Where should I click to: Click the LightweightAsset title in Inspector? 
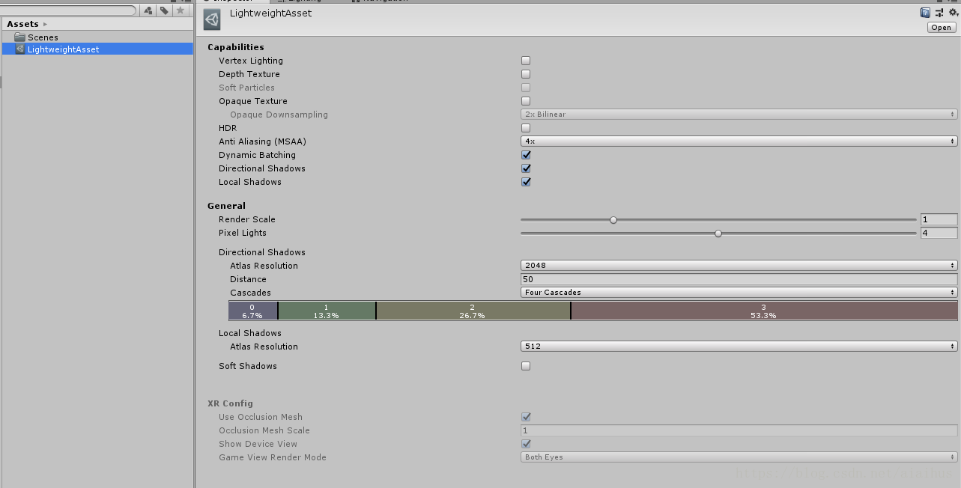coord(271,13)
